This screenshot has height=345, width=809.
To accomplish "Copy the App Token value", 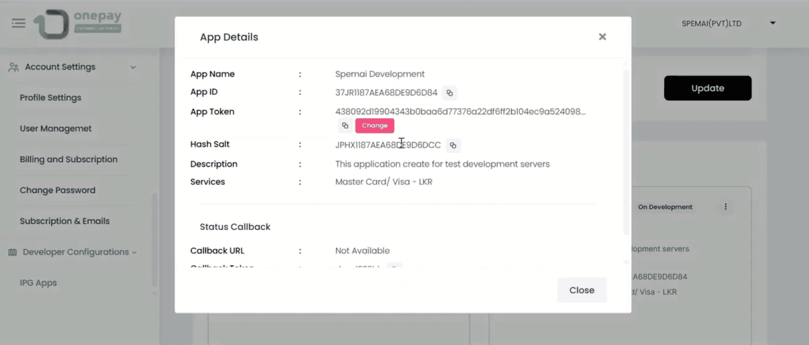I will pos(345,126).
